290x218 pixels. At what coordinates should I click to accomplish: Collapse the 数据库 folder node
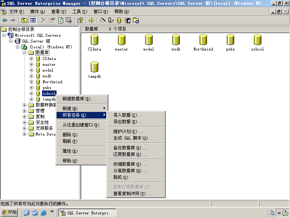(x=24, y=53)
